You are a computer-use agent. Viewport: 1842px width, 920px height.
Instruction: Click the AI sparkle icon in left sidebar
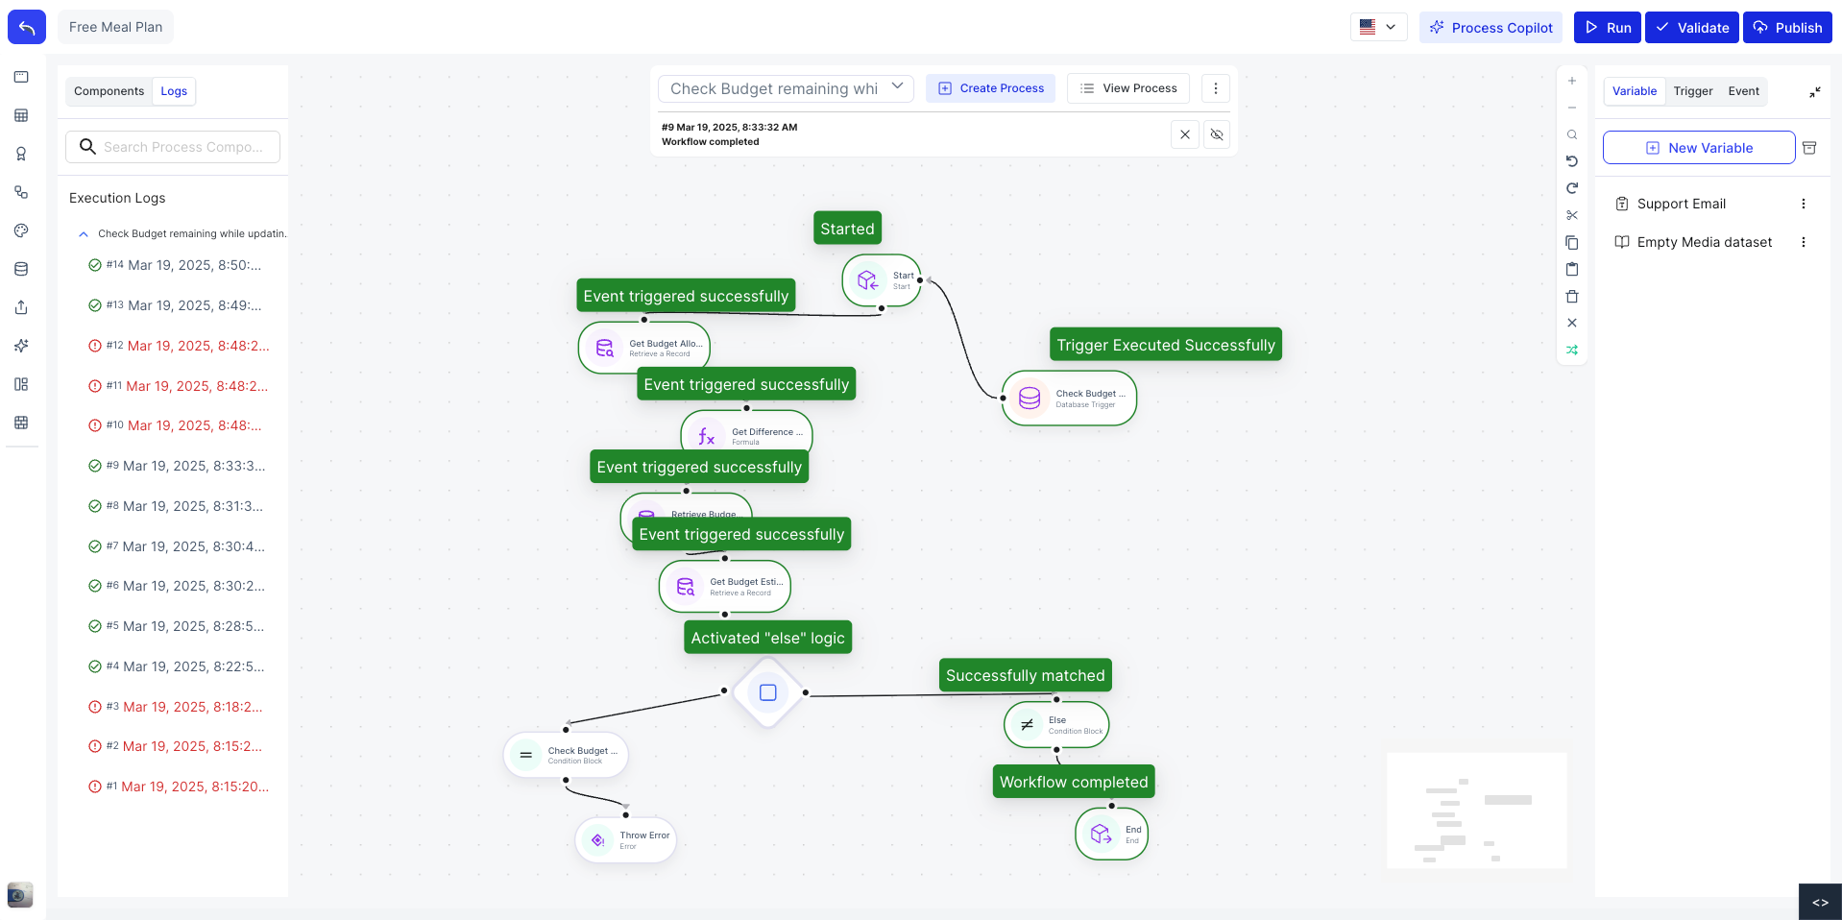coord(21,346)
